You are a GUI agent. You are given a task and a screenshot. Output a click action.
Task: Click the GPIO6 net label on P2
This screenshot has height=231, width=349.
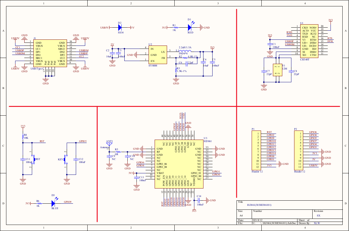pos(313,132)
